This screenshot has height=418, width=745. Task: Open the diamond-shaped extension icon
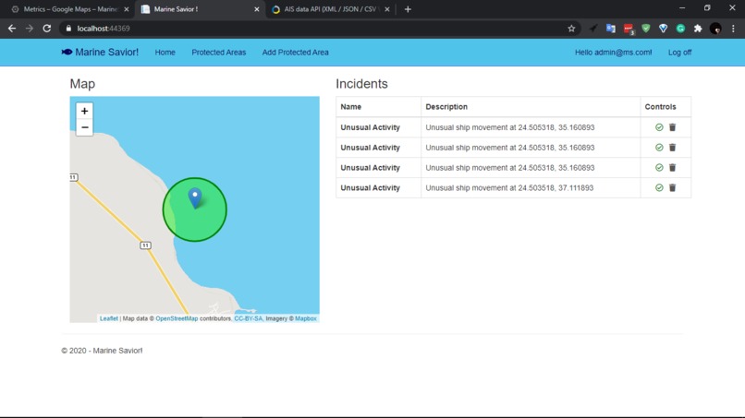[x=664, y=29]
